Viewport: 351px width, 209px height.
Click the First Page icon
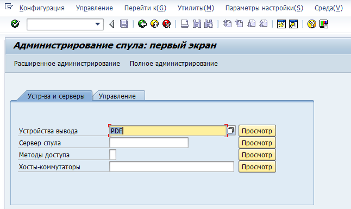(x=228, y=24)
